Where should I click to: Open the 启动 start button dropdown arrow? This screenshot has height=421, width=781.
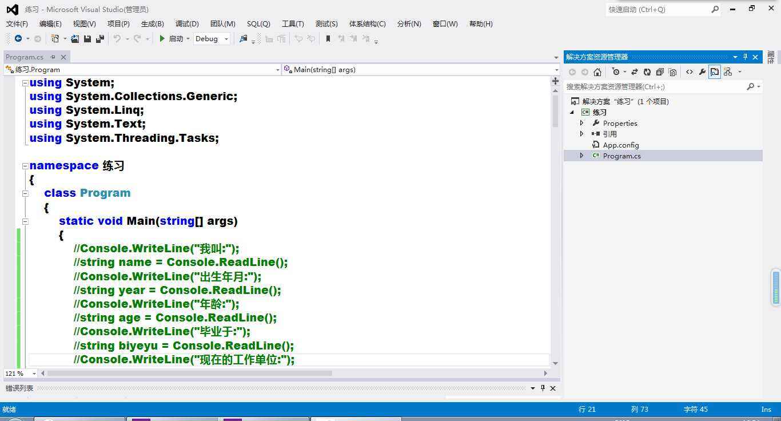188,39
